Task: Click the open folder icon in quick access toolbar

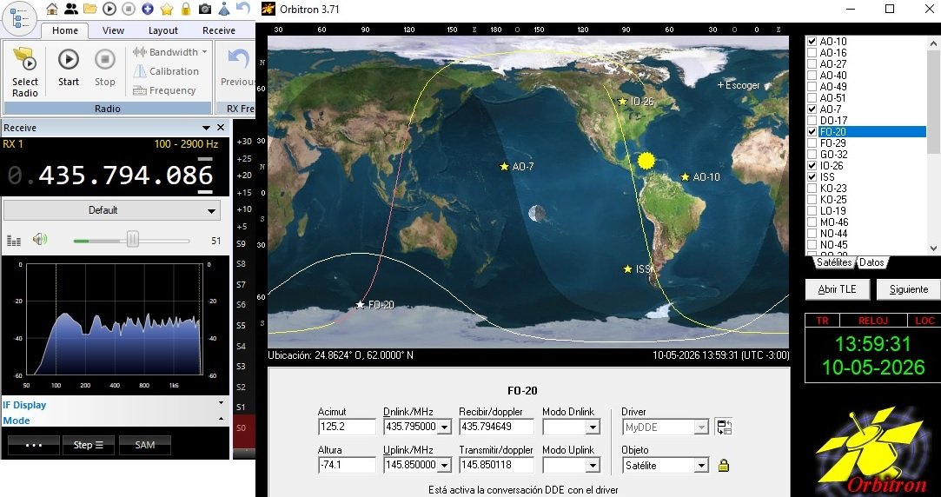Action: (x=90, y=9)
